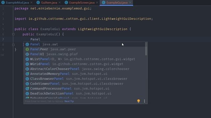Click the ExampleMod.java class file icon
Image resolution: width=211 pixels, height=118 pixels.
tap(3, 3)
